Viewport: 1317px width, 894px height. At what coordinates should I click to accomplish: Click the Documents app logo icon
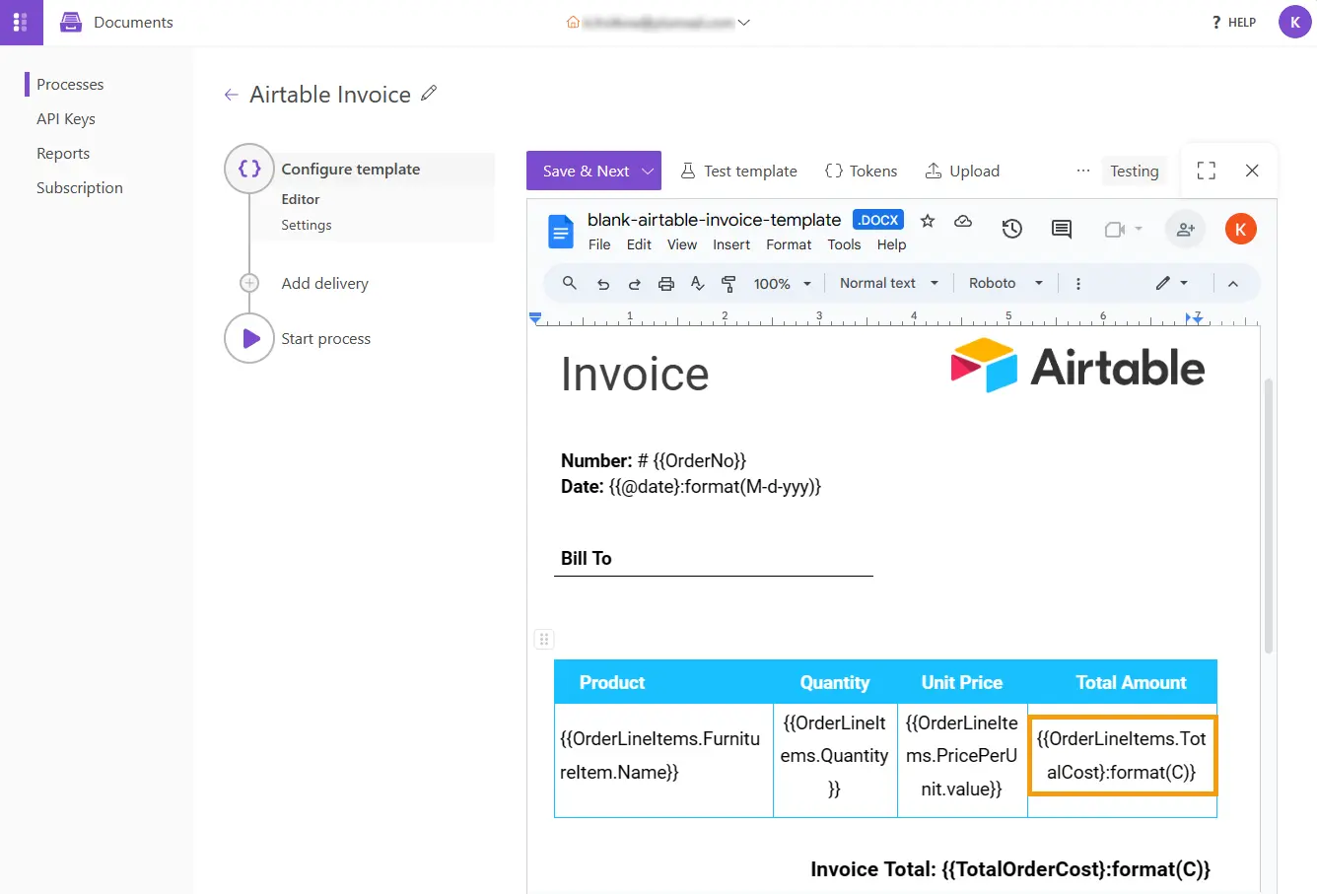coord(71,22)
